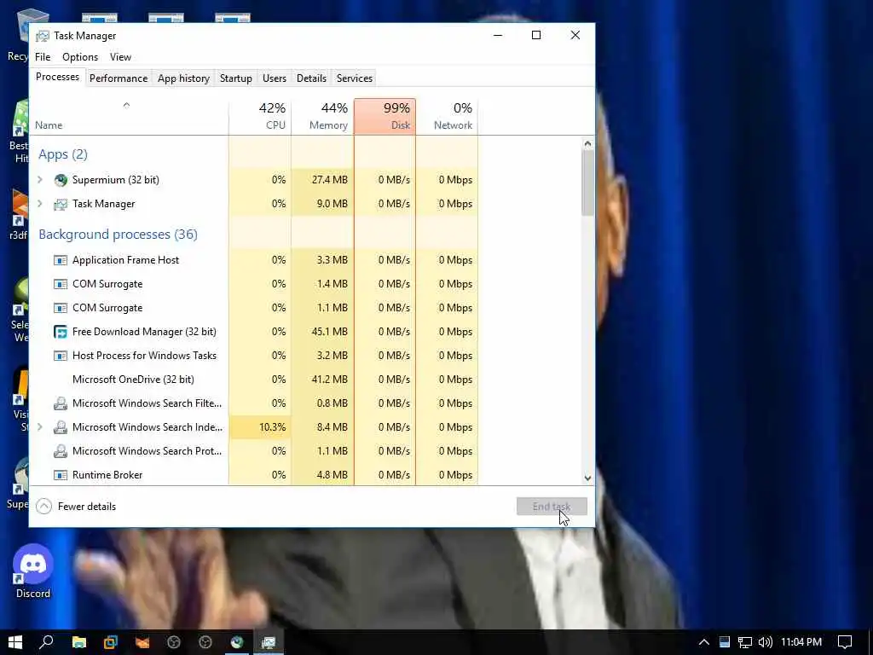Open the Windows Start menu

[x=15, y=642]
